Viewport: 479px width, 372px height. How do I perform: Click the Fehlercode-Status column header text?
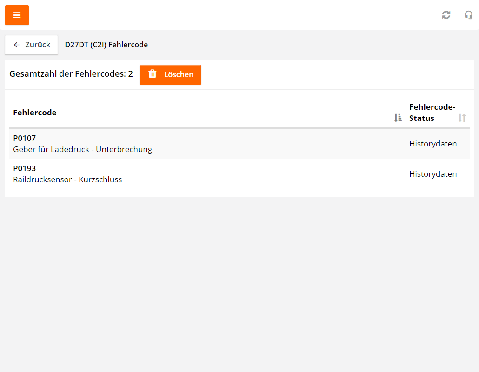pyautogui.click(x=432, y=113)
